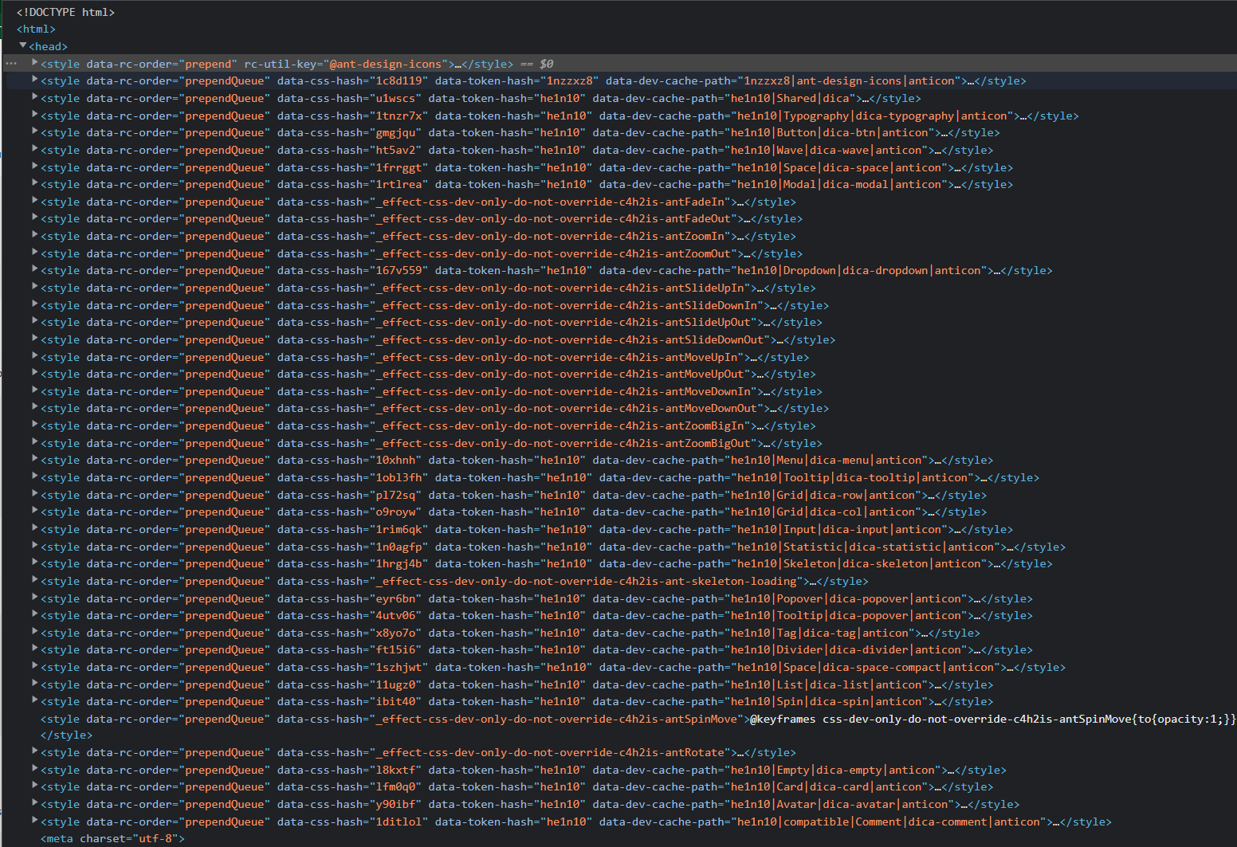This screenshot has width=1237, height=847.
Task: Select the DOCTYPE html declaration line
Action: tap(65, 11)
